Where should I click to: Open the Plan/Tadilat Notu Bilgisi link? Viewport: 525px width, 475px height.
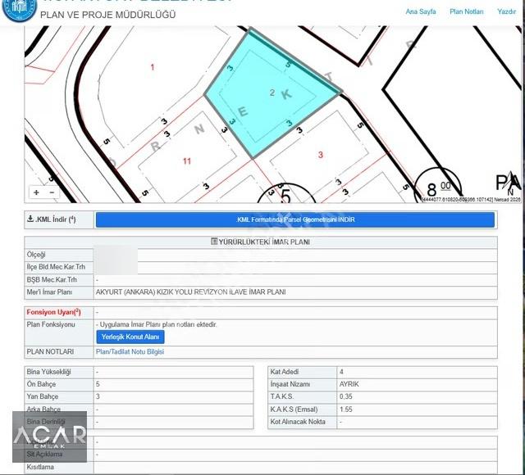click(x=130, y=351)
